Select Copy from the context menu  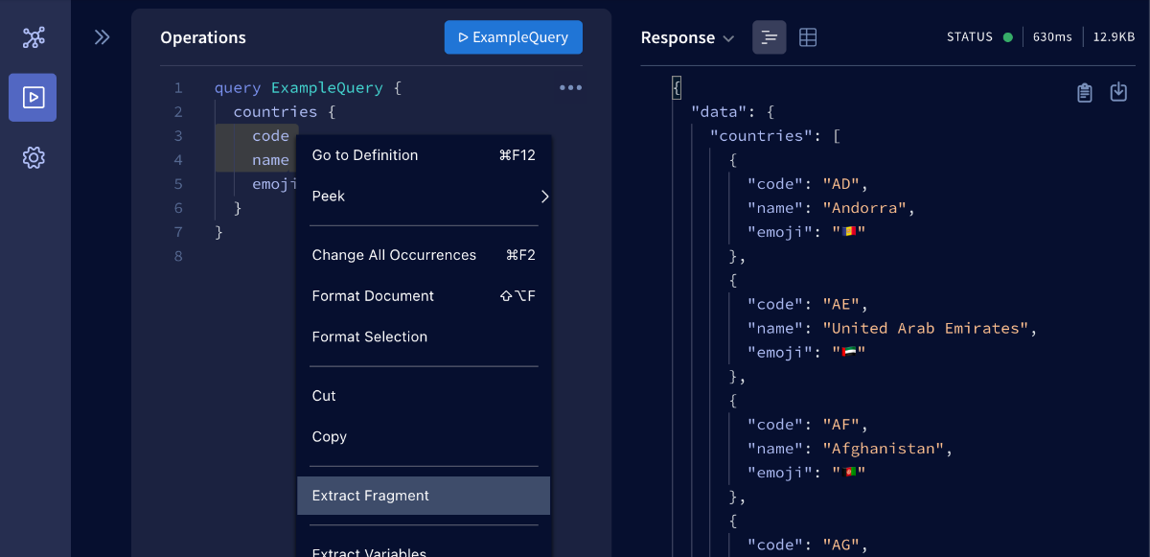point(424,436)
